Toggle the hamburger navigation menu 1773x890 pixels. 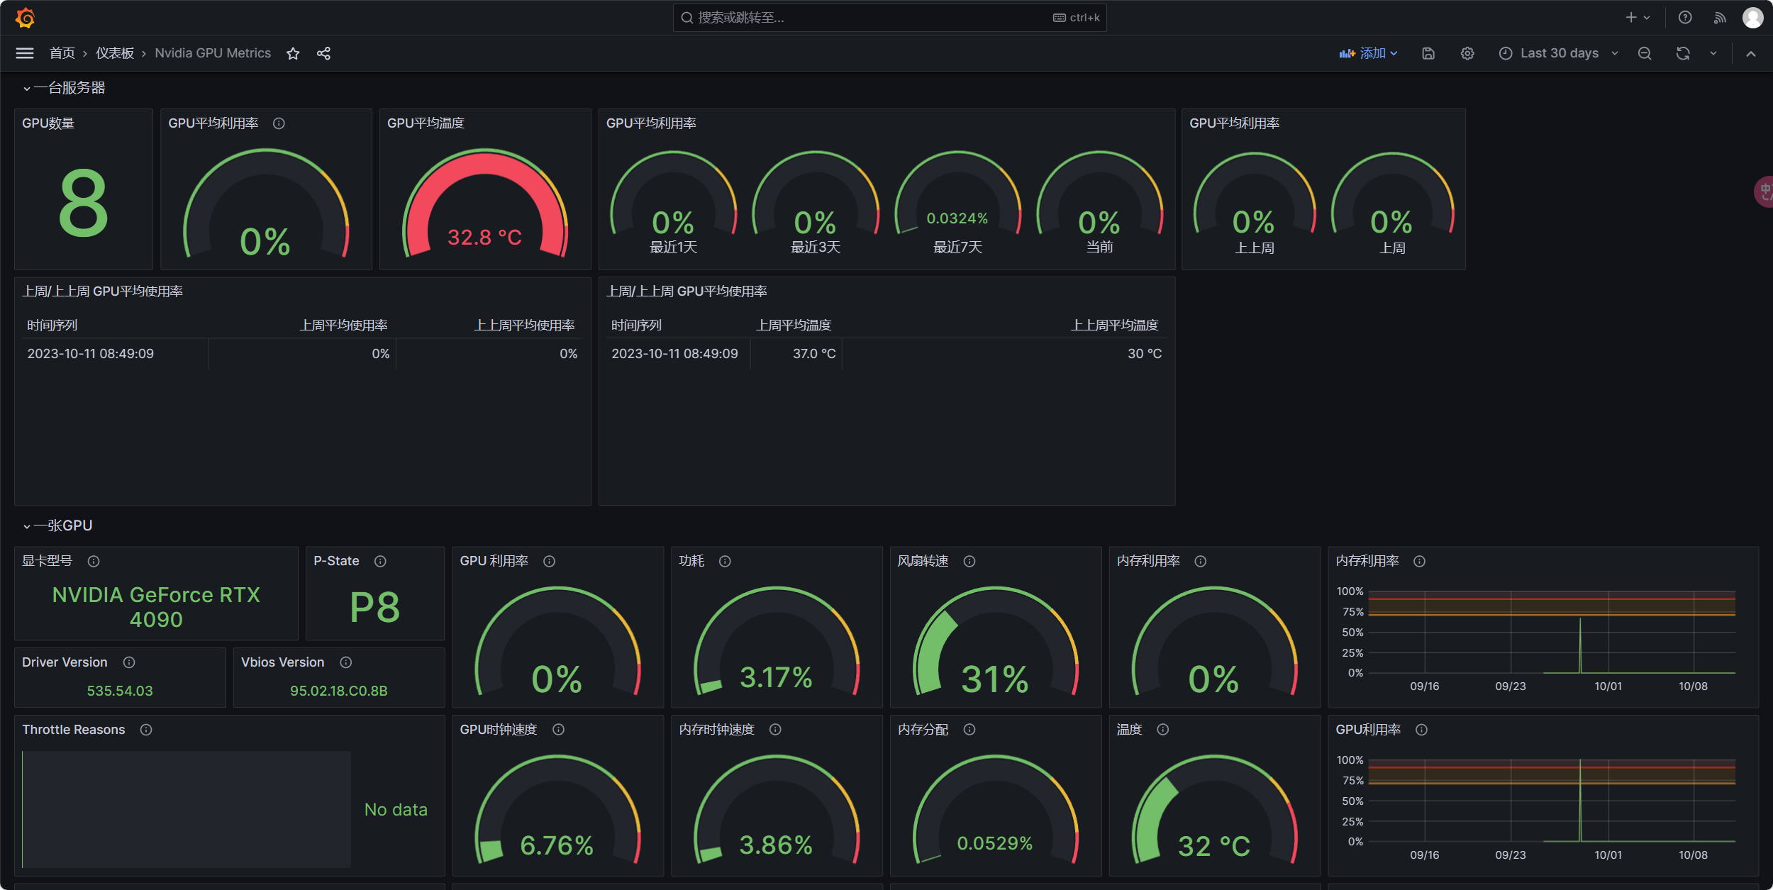click(25, 53)
